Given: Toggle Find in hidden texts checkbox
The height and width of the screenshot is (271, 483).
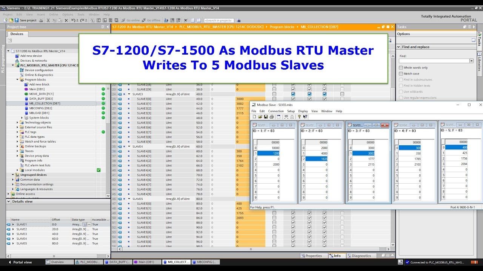Looking at the screenshot, I should (401, 86).
